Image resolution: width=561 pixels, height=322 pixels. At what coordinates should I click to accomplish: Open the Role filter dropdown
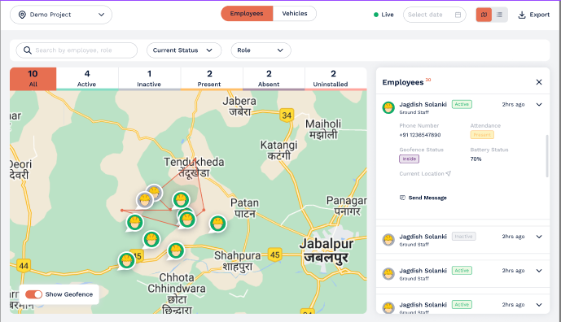[261, 50]
